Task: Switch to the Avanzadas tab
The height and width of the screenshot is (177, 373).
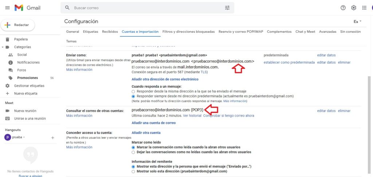Action: point(327,32)
